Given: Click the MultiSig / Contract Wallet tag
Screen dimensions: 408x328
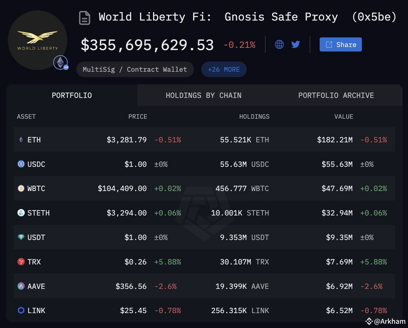Looking at the screenshot, I should click(x=135, y=69).
